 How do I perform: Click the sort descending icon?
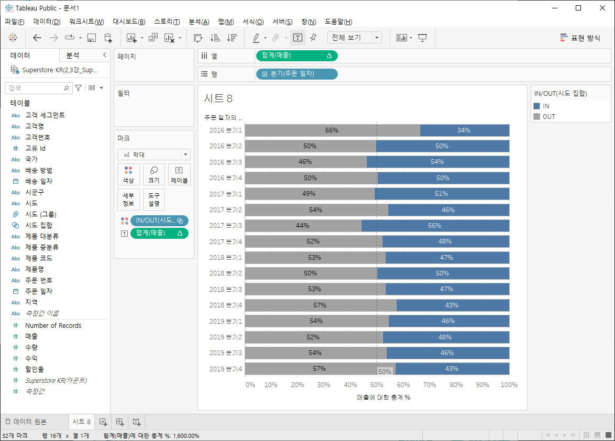[232, 38]
